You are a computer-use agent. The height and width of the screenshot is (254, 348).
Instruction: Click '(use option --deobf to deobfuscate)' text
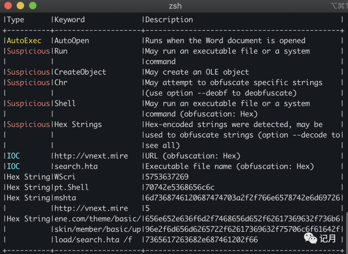tap(221, 93)
